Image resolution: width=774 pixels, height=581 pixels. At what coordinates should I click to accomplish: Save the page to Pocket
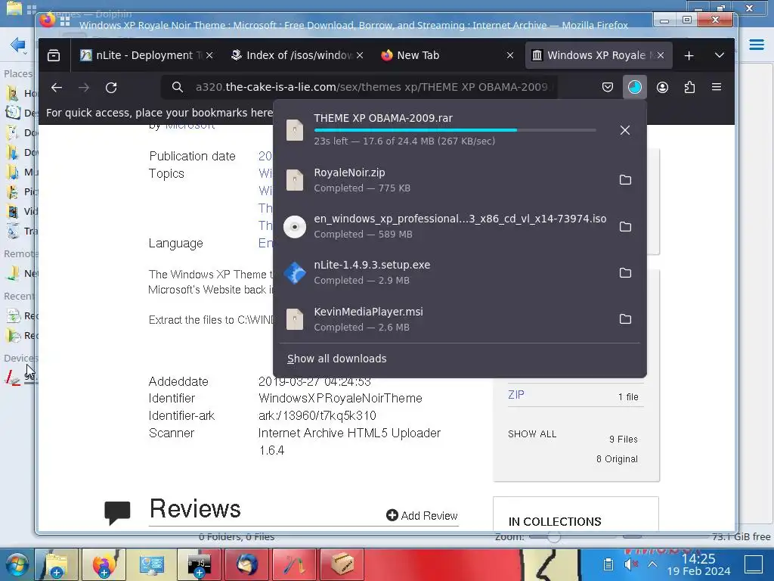pyautogui.click(x=608, y=88)
